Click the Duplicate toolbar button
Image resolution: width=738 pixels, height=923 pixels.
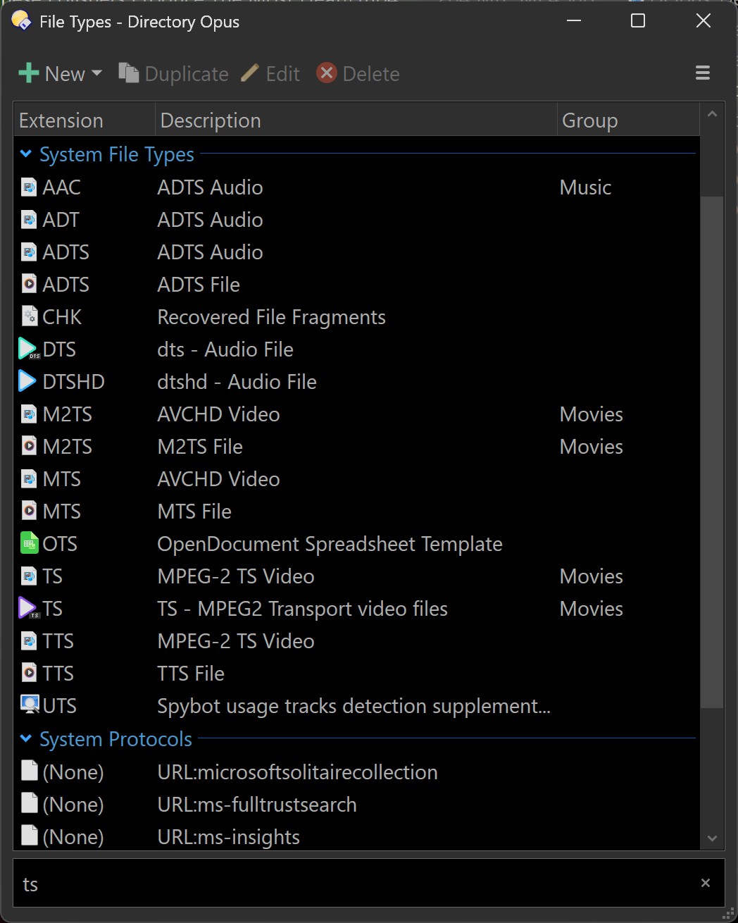coord(173,73)
